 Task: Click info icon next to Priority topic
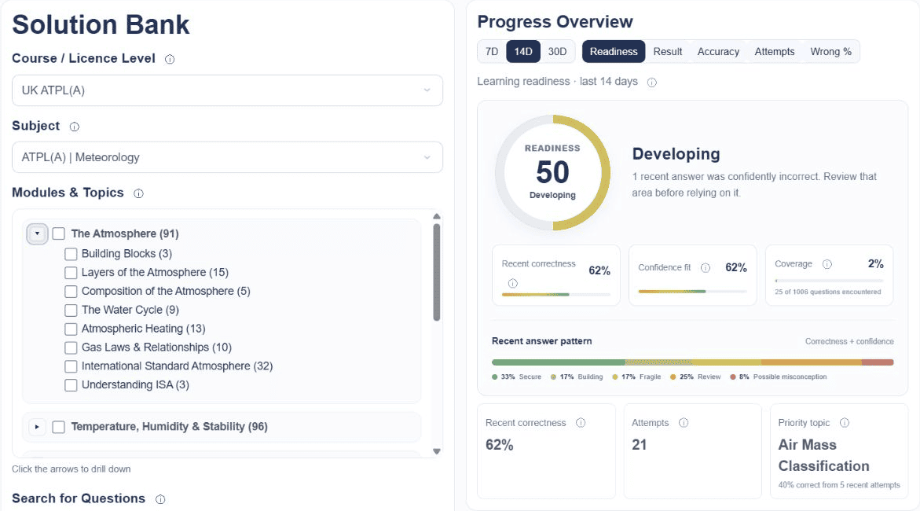845,423
